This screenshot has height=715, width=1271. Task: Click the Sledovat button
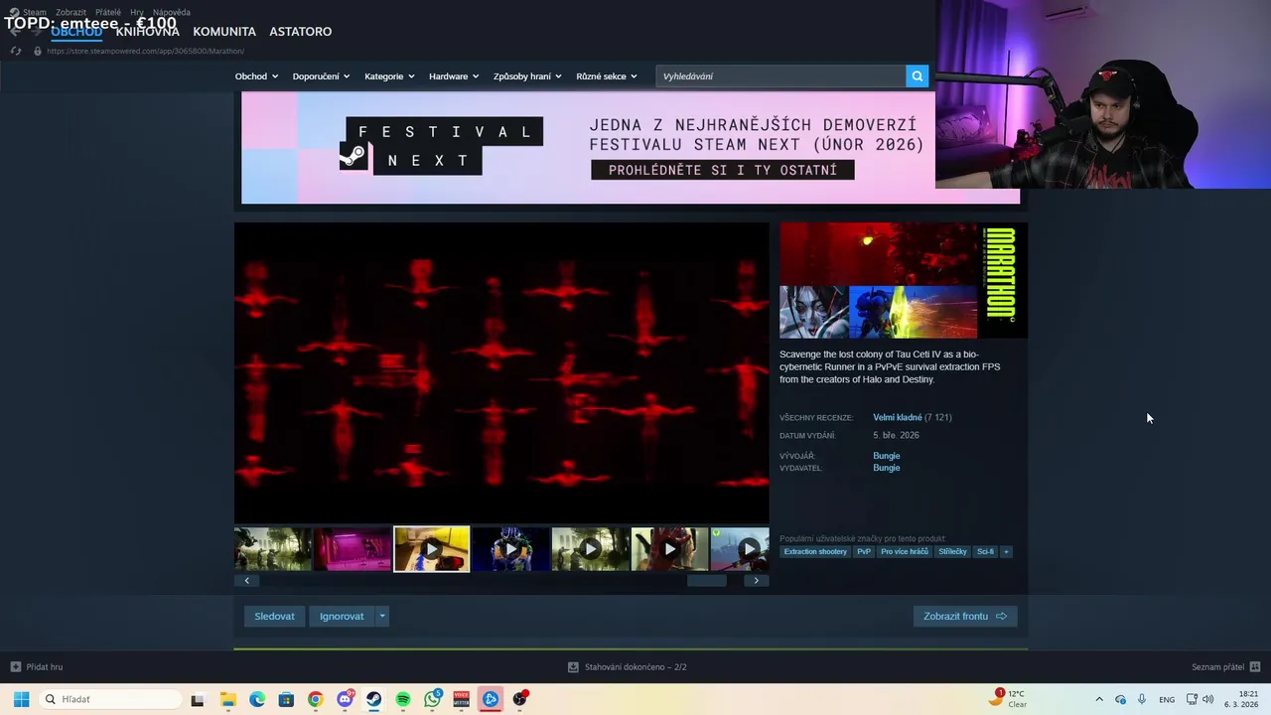[274, 617]
